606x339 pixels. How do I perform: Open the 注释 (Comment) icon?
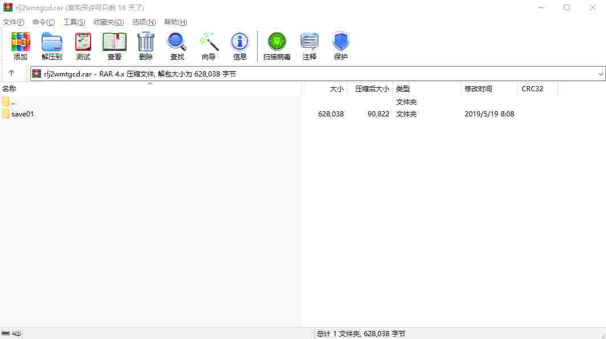click(309, 42)
